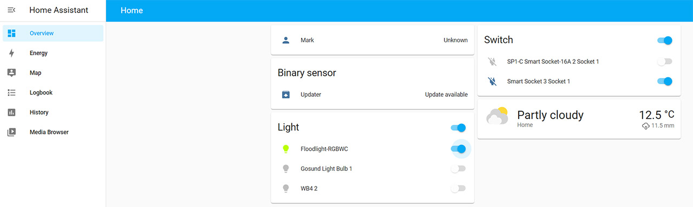Click the Mark person icon
Image resolution: width=693 pixels, height=207 pixels.
286,40
